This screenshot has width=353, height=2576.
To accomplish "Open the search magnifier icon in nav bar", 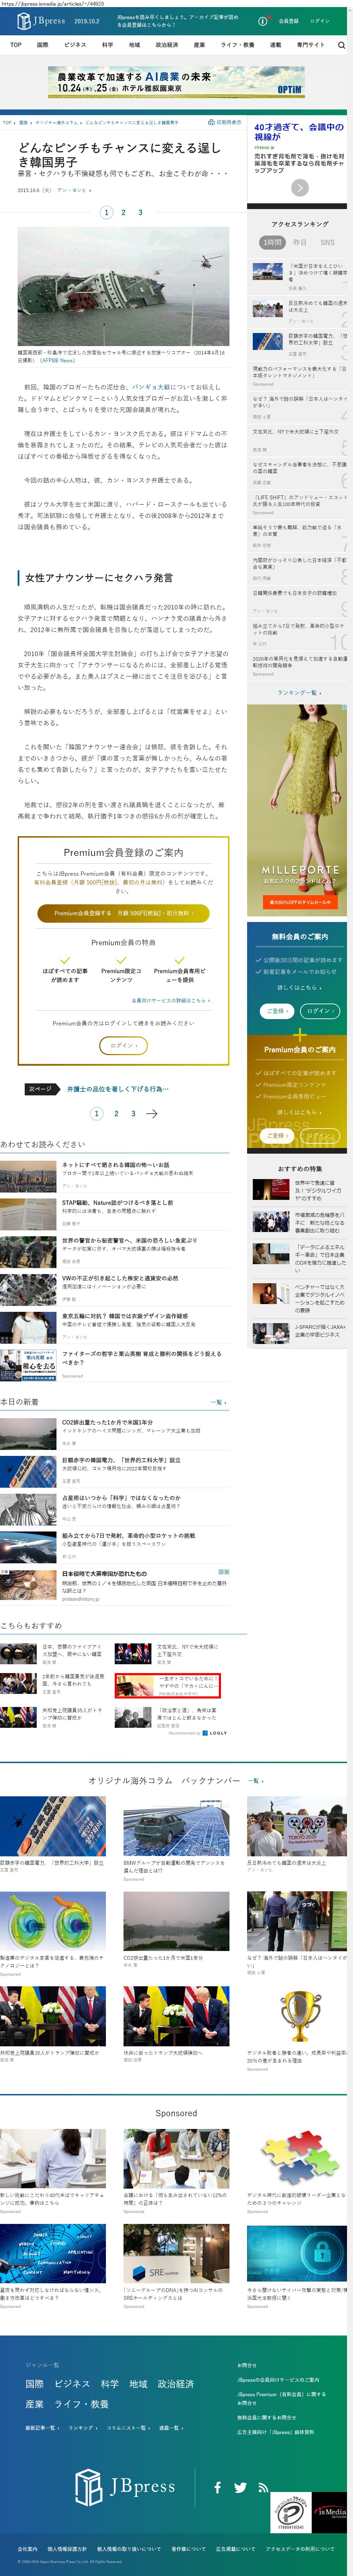I will (341, 45).
